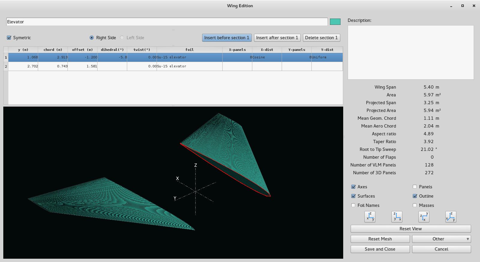Enable the Panels display checkbox

(415, 187)
